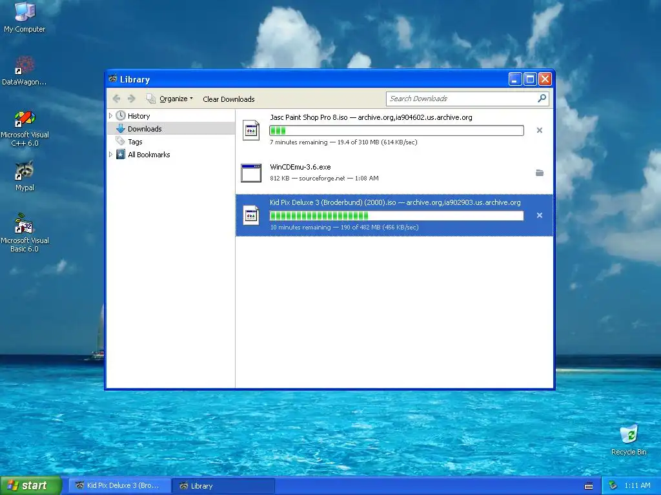
Task: Launch Microsoft Visual Basic 6.0 shortcut
Action: (x=25, y=233)
